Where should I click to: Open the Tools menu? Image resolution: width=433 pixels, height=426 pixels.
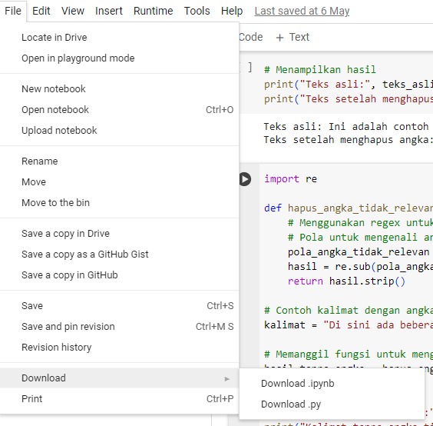pos(197,11)
